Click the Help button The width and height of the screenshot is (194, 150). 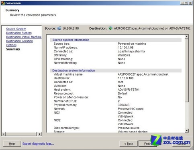pos(12,144)
